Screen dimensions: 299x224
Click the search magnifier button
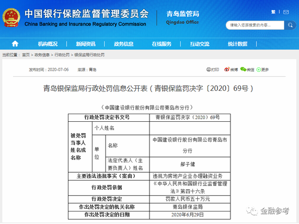(290, 25)
